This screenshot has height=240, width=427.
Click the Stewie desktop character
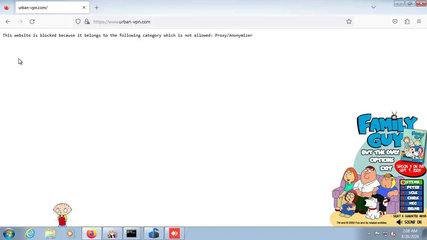(x=62, y=214)
